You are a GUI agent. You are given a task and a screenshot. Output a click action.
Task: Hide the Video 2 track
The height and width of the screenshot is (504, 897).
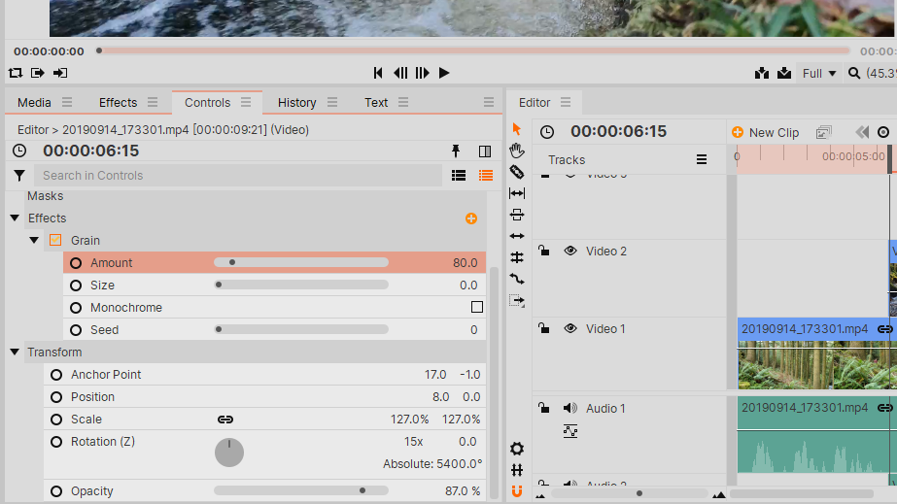570,251
